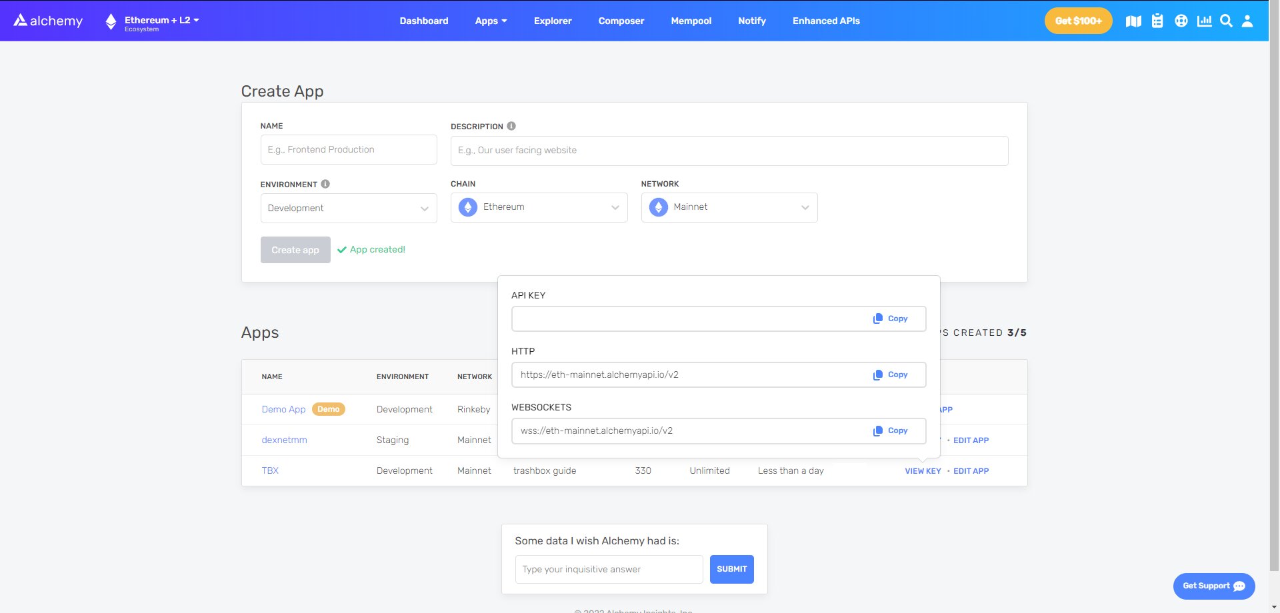
Task: Open the user profile icon
Action: [1247, 21]
